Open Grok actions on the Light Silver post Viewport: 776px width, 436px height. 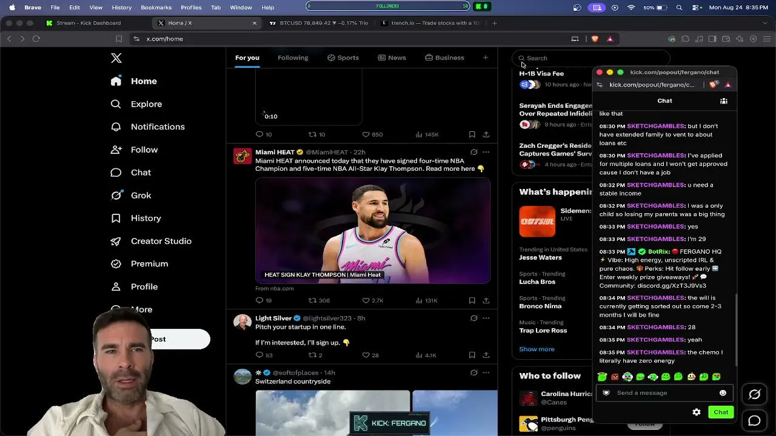point(474,318)
